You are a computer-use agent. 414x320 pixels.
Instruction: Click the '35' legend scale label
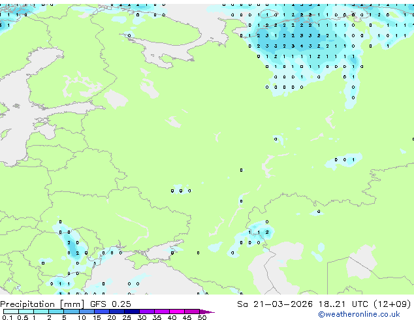[x=157, y=317]
